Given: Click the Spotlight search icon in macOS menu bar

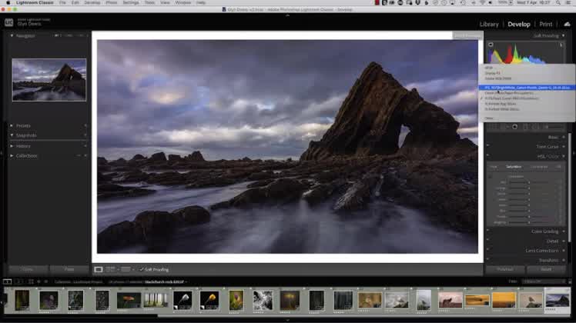Looking at the screenshot, I should [558, 2].
